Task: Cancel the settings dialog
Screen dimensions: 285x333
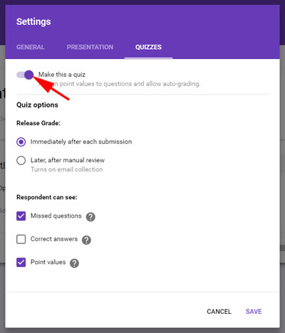Action: pyautogui.click(x=219, y=312)
